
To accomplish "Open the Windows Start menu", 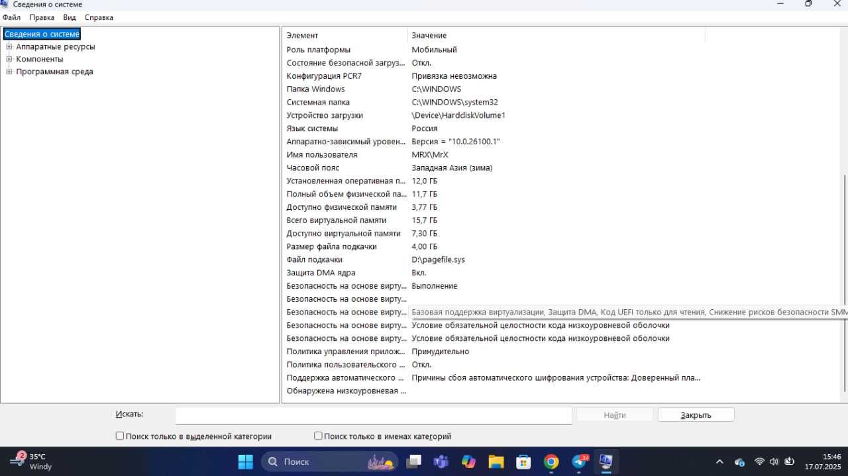I will click(245, 461).
